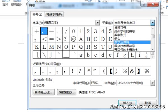Choose the recent left double quotation mark

tap(88, 71)
